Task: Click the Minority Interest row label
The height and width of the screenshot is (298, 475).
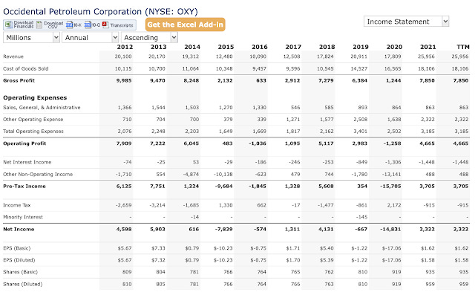Action: (x=23, y=217)
